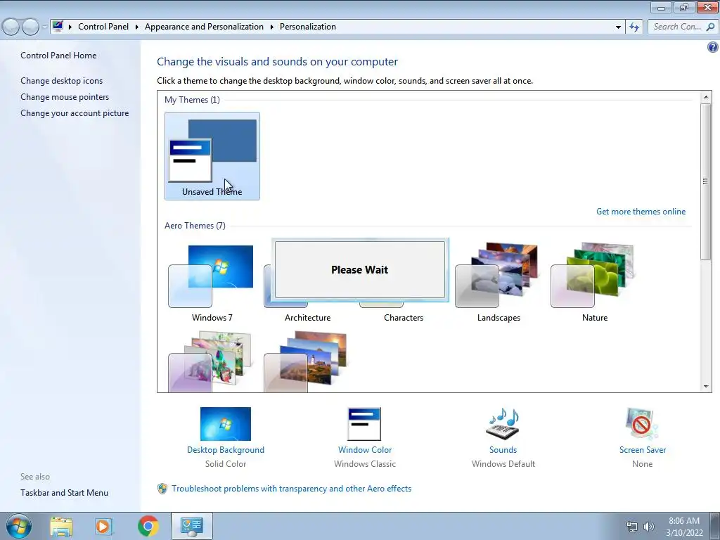
Task: Click Control Panel in the breadcrumb
Action: (103, 27)
